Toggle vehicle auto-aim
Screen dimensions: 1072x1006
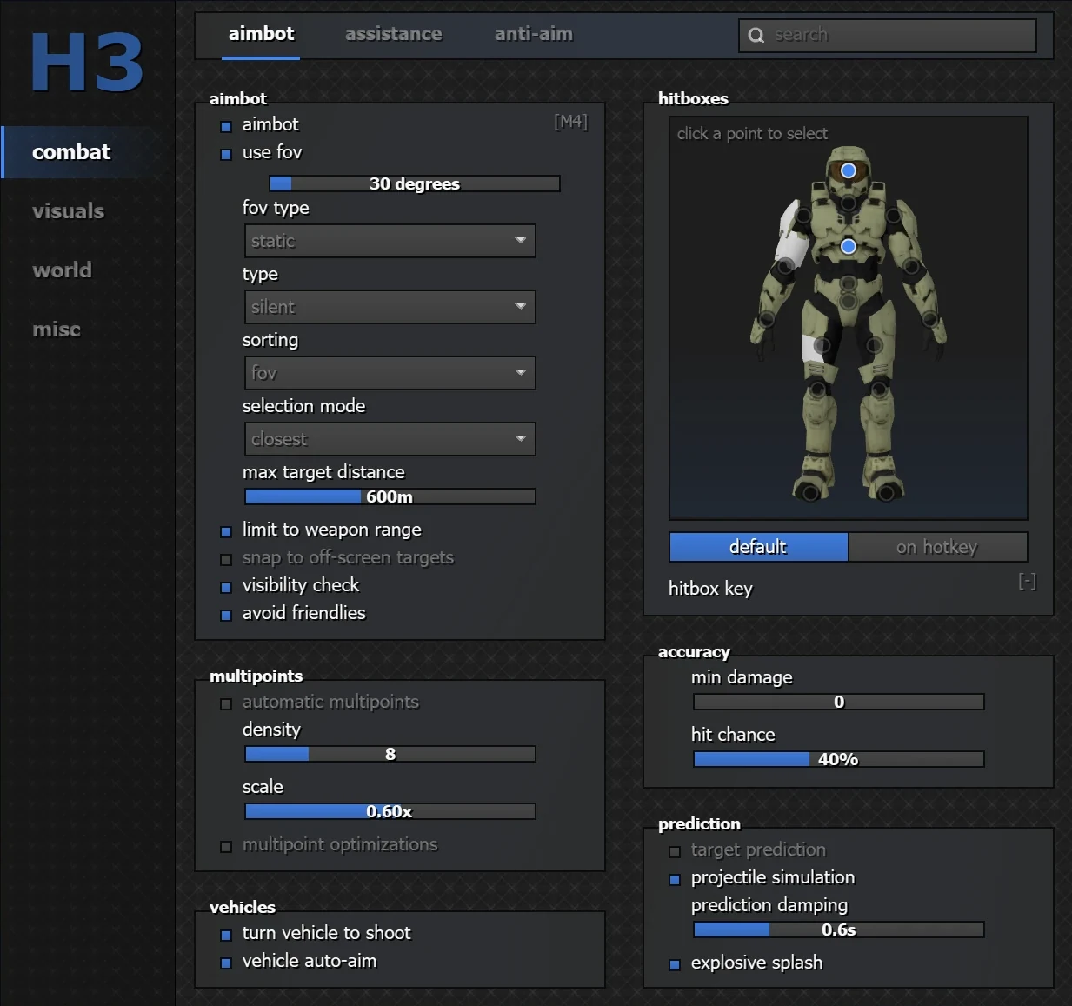pyautogui.click(x=226, y=963)
